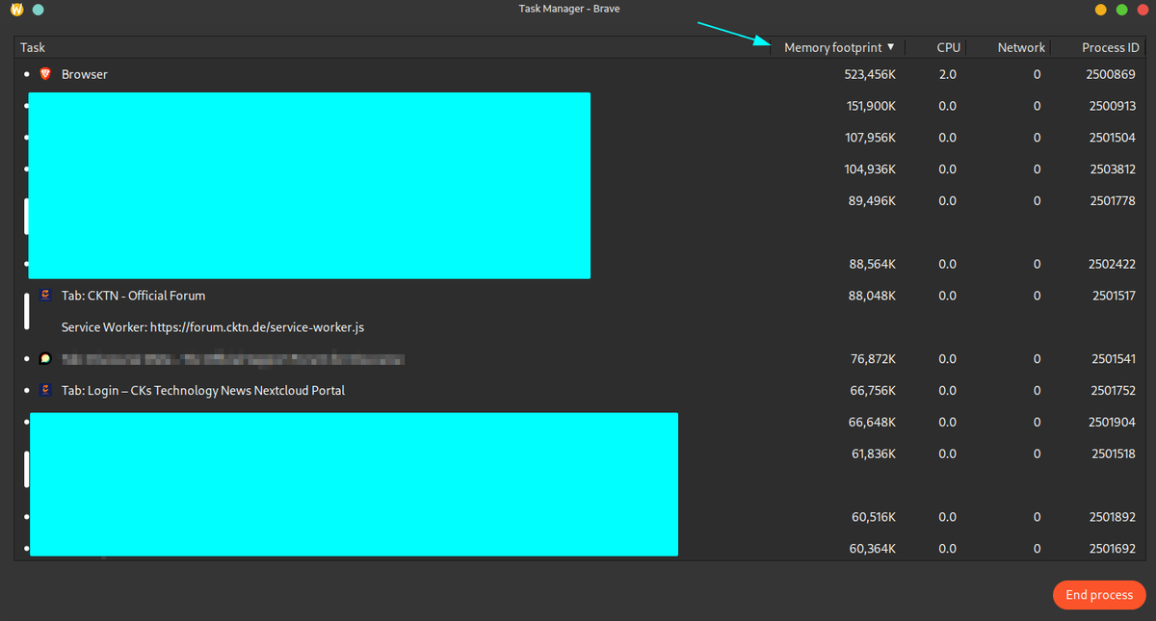
Task: Click process ID 2501541
Action: 1114,359
